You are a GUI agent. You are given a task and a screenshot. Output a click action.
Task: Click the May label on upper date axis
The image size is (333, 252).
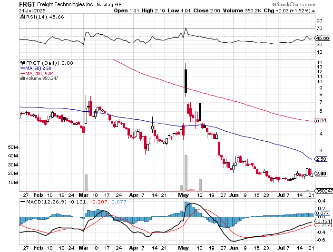tap(183, 195)
